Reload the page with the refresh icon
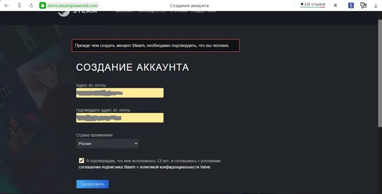Image resolution: width=382 pixels, height=194 pixels. pyautogui.click(x=31, y=5)
